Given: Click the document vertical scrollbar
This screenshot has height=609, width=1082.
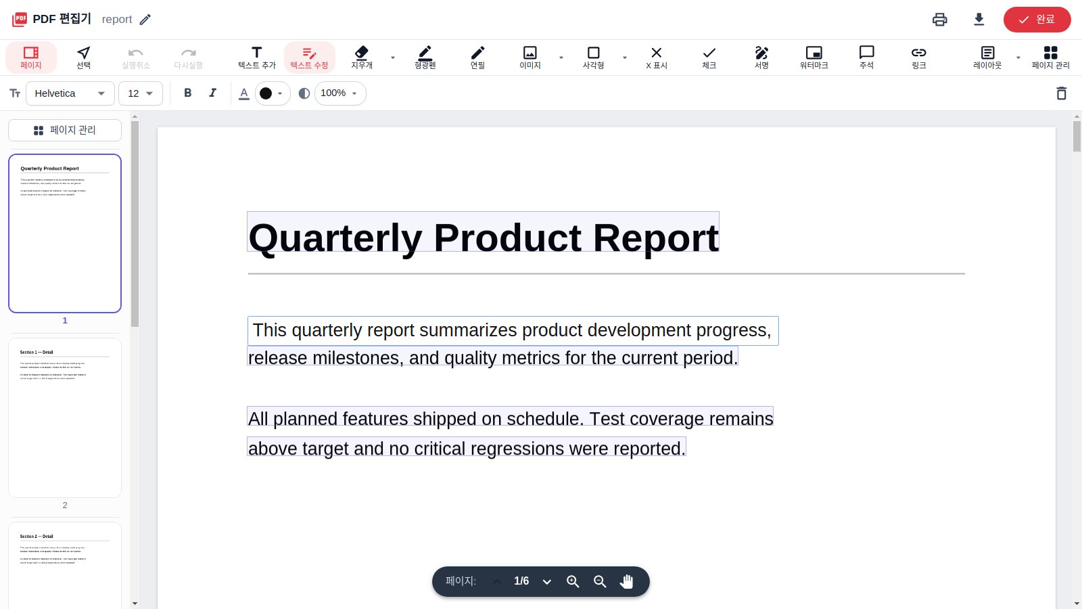Looking at the screenshot, I should (1077, 136).
